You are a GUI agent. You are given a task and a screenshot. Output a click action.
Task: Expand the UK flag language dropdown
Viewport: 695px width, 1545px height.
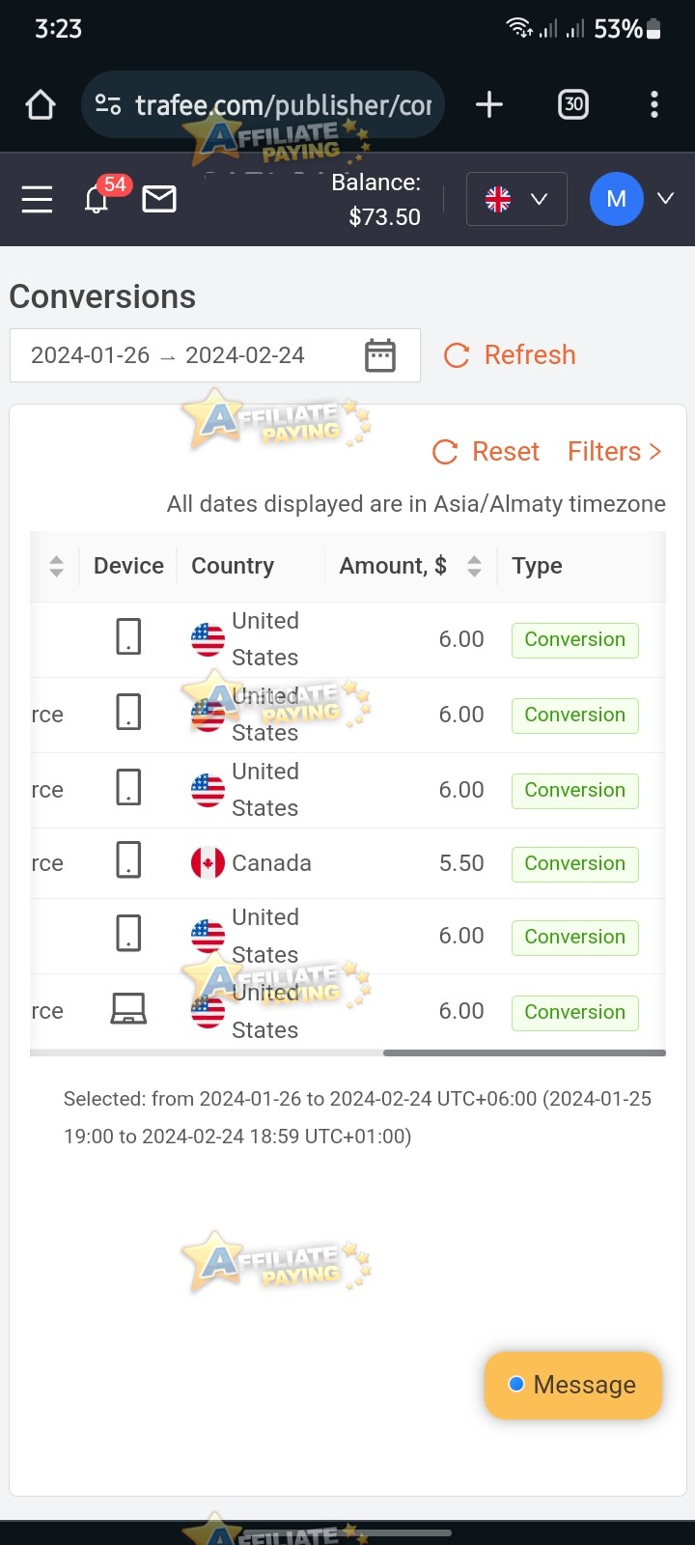click(x=516, y=199)
